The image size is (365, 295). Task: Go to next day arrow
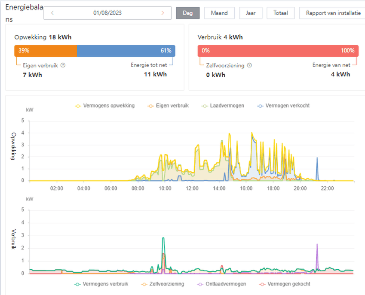(x=163, y=13)
